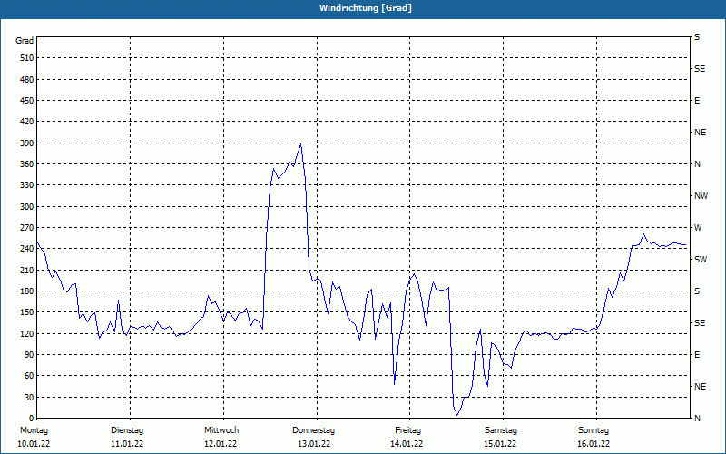Click the '0' y-axis value

(x=32, y=419)
